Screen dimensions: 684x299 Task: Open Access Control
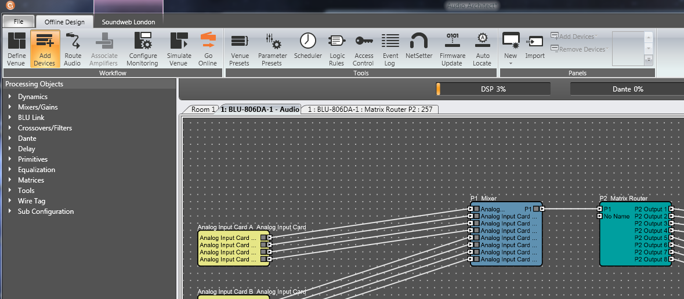click(364, 49)
